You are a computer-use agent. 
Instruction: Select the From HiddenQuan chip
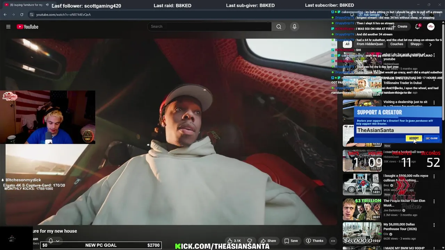pos(370,44)
